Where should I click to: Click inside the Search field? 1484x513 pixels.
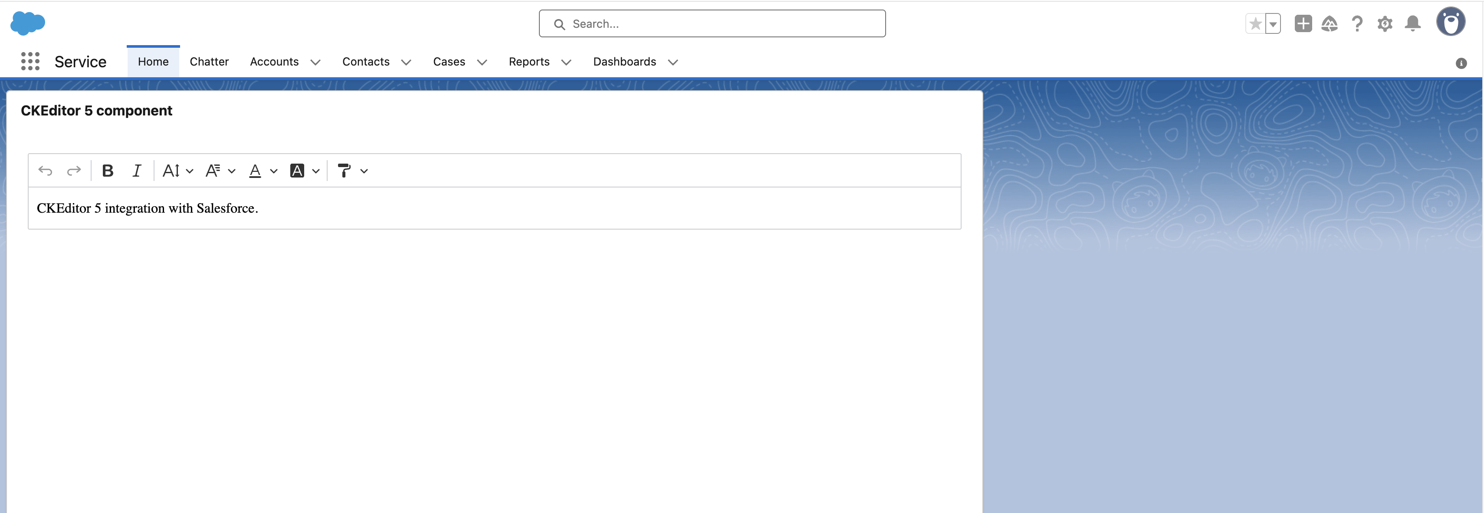tap(712, 23)
